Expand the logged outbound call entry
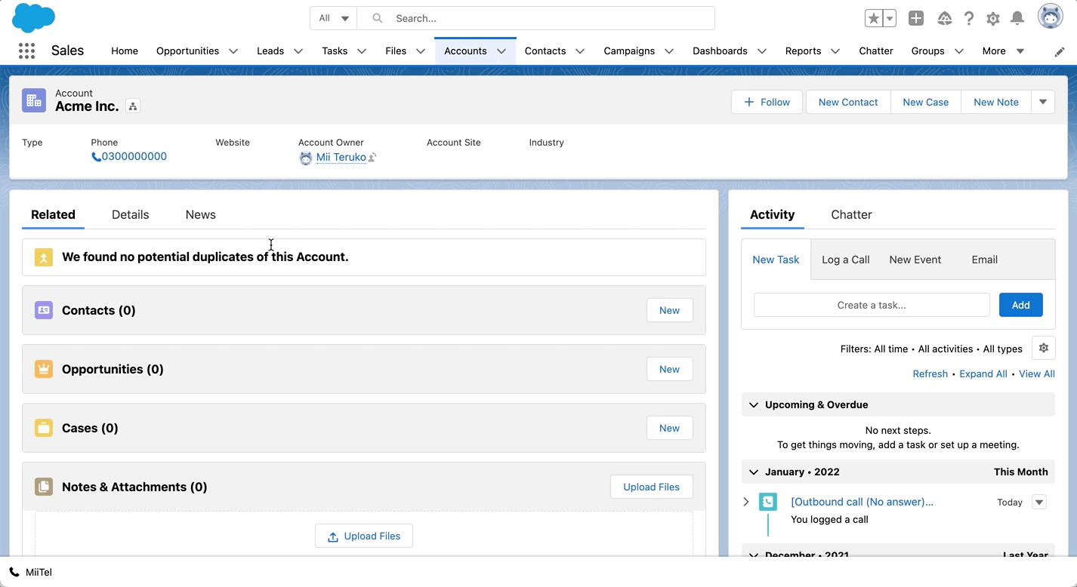Viewport: 1077px width, 587px height. click(746, 502)
